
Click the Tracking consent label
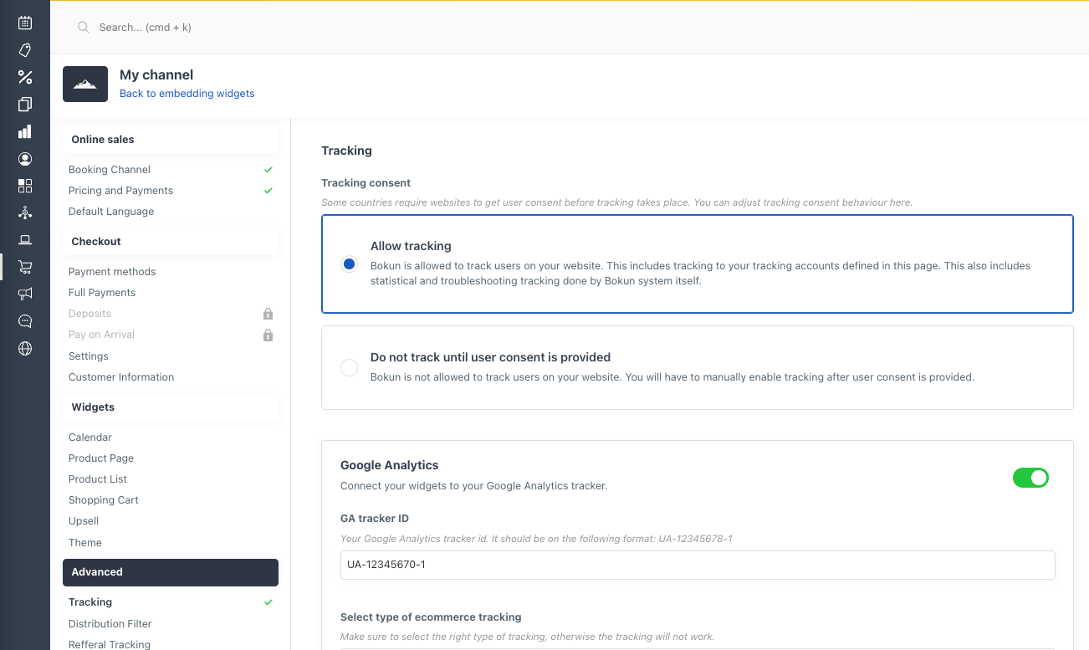(366, 183)
